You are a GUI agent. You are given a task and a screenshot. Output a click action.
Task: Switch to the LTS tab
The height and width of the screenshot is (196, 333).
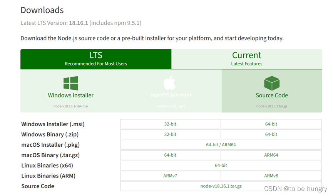[96, 59]
